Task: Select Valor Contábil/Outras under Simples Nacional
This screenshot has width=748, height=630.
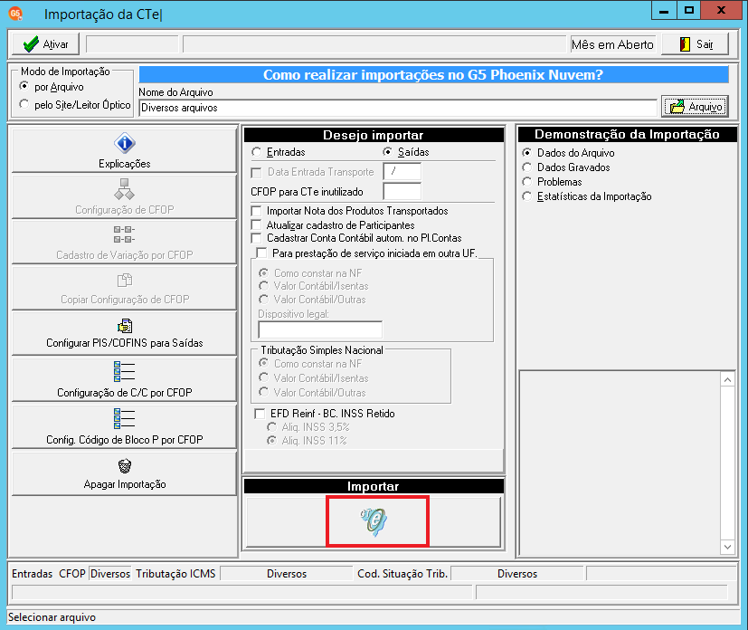Action: pyautogui.click(x=263, y=392)
